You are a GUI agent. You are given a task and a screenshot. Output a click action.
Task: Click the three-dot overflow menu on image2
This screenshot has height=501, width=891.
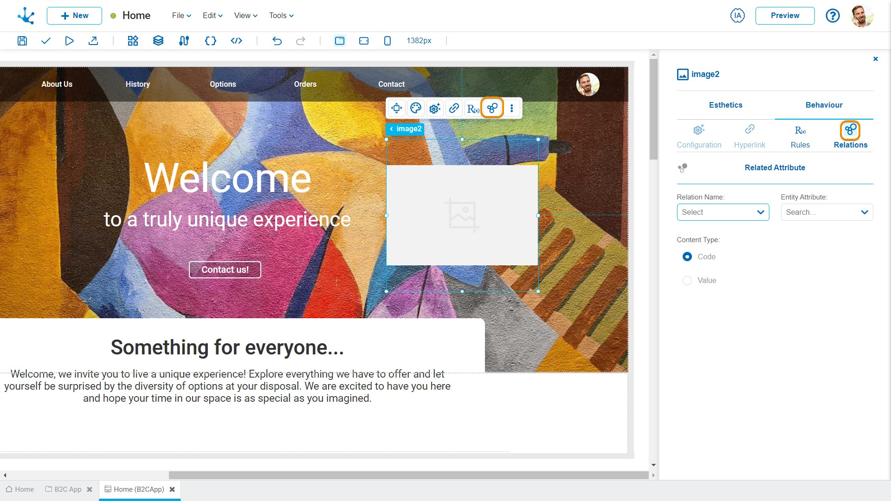(512, 108)
